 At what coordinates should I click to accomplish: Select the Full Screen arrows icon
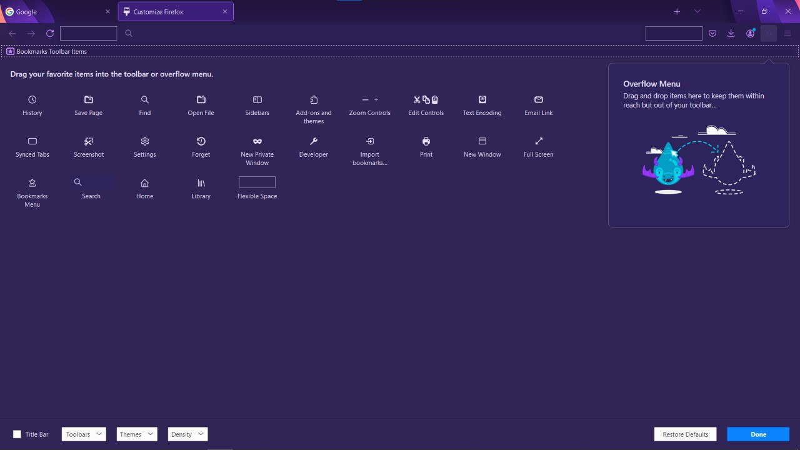pos(539,141)
